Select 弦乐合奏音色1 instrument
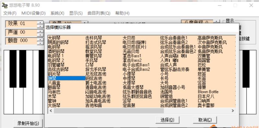 [174, 38]
